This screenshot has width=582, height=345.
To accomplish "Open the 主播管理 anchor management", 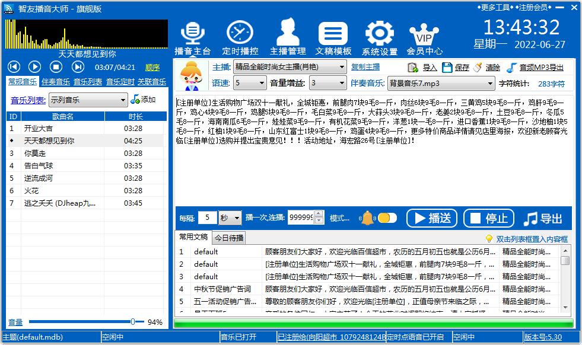I will pos(288,39).
